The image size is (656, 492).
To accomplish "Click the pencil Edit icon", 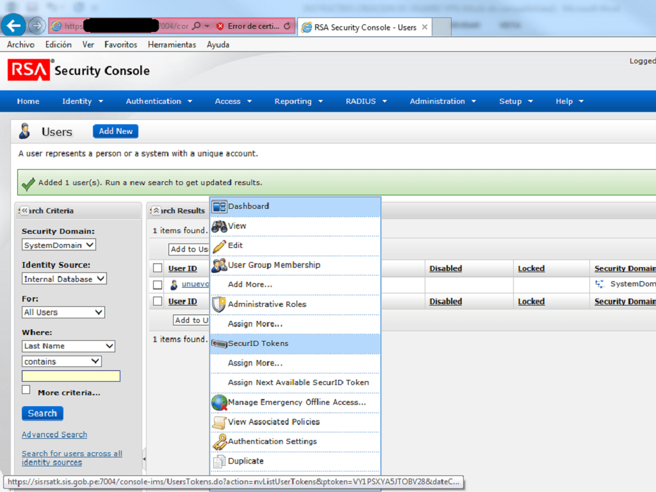I will (x=219, y=246).
